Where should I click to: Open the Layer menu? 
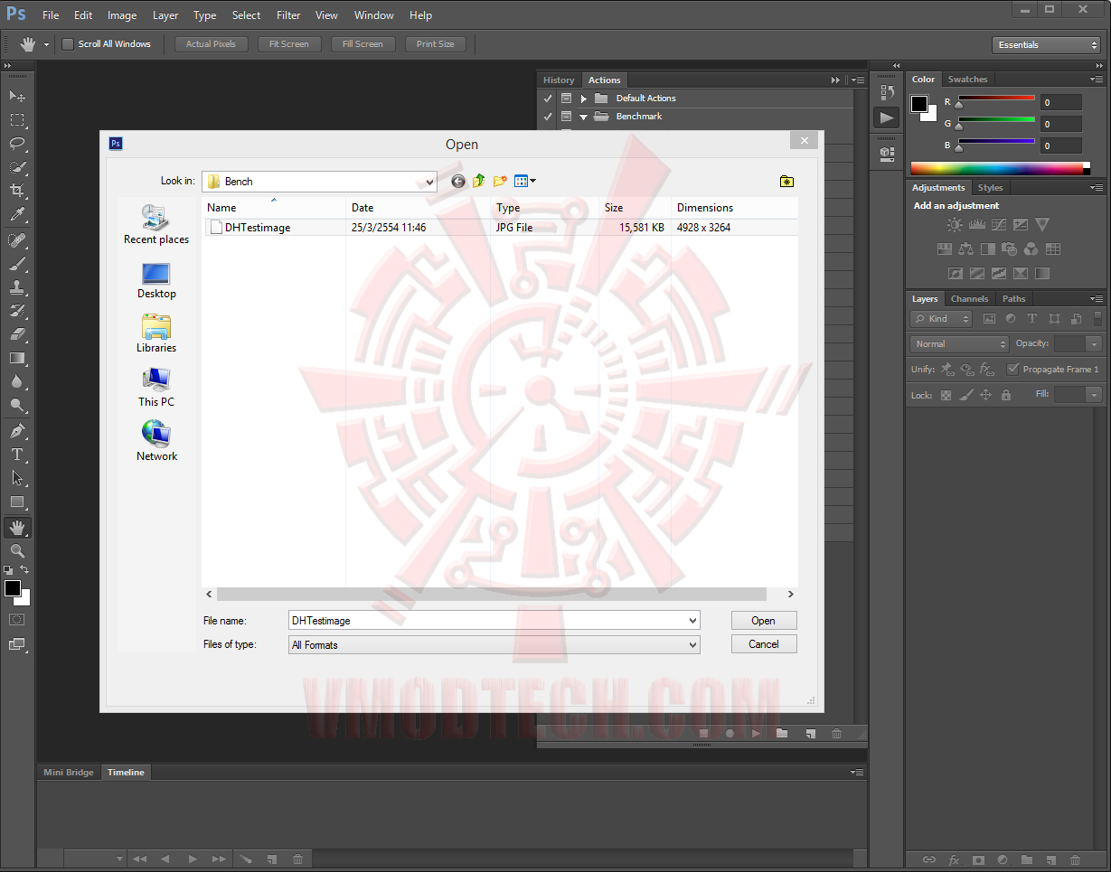coord(165,15)
